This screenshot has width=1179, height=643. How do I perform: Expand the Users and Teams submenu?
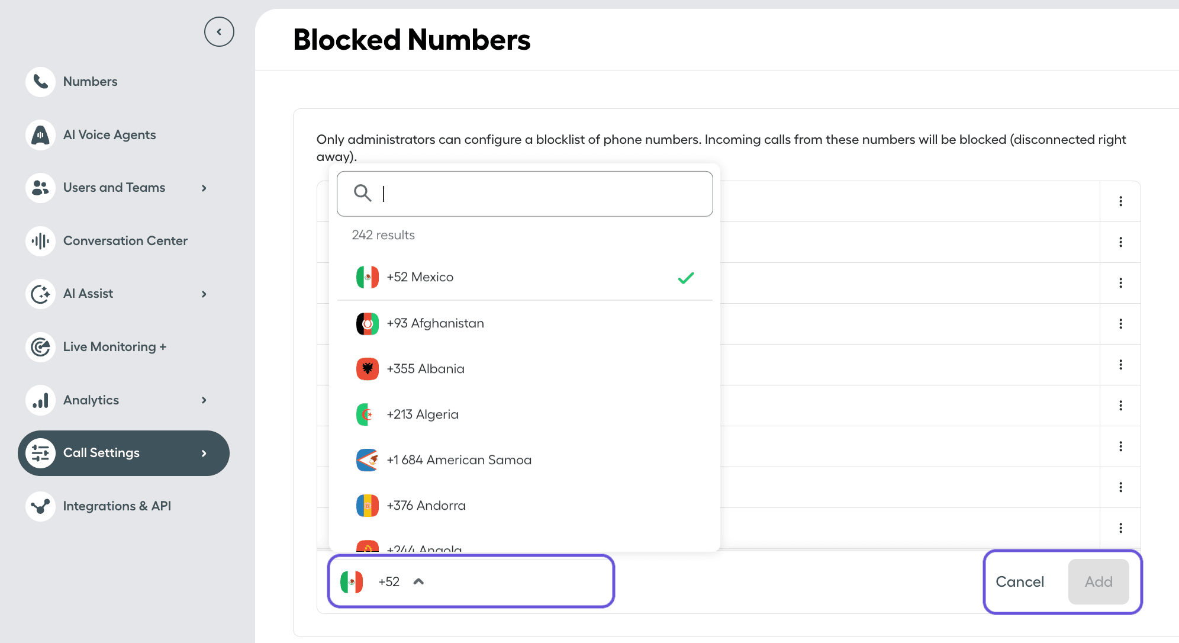click(x=204, y=188)
